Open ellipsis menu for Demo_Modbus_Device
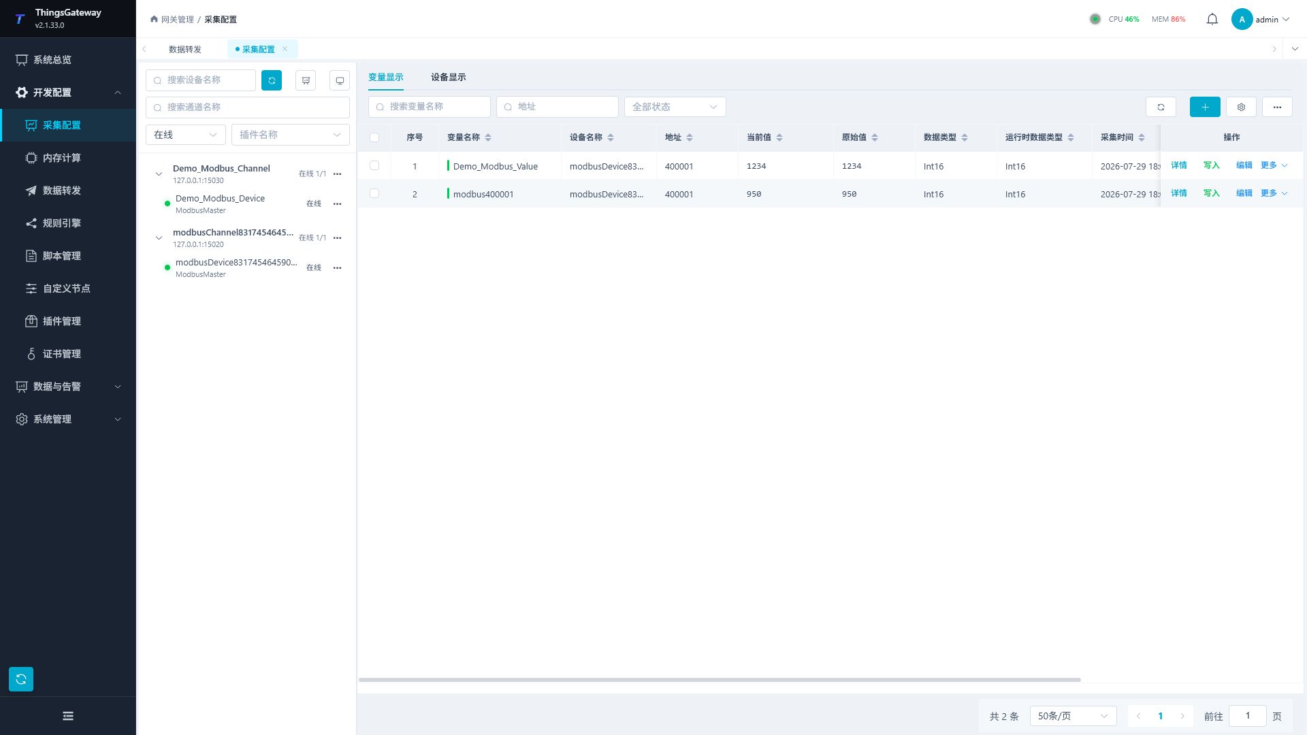This screenshot has width=1307, height=735. (x=337, y=203)
